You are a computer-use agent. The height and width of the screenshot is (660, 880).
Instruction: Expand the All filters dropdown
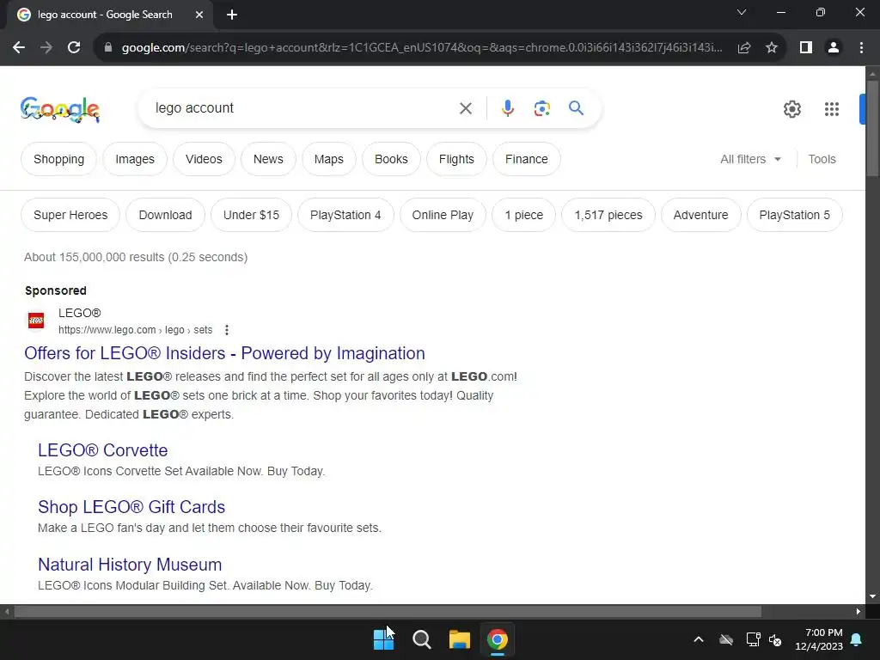coord(750,159)
